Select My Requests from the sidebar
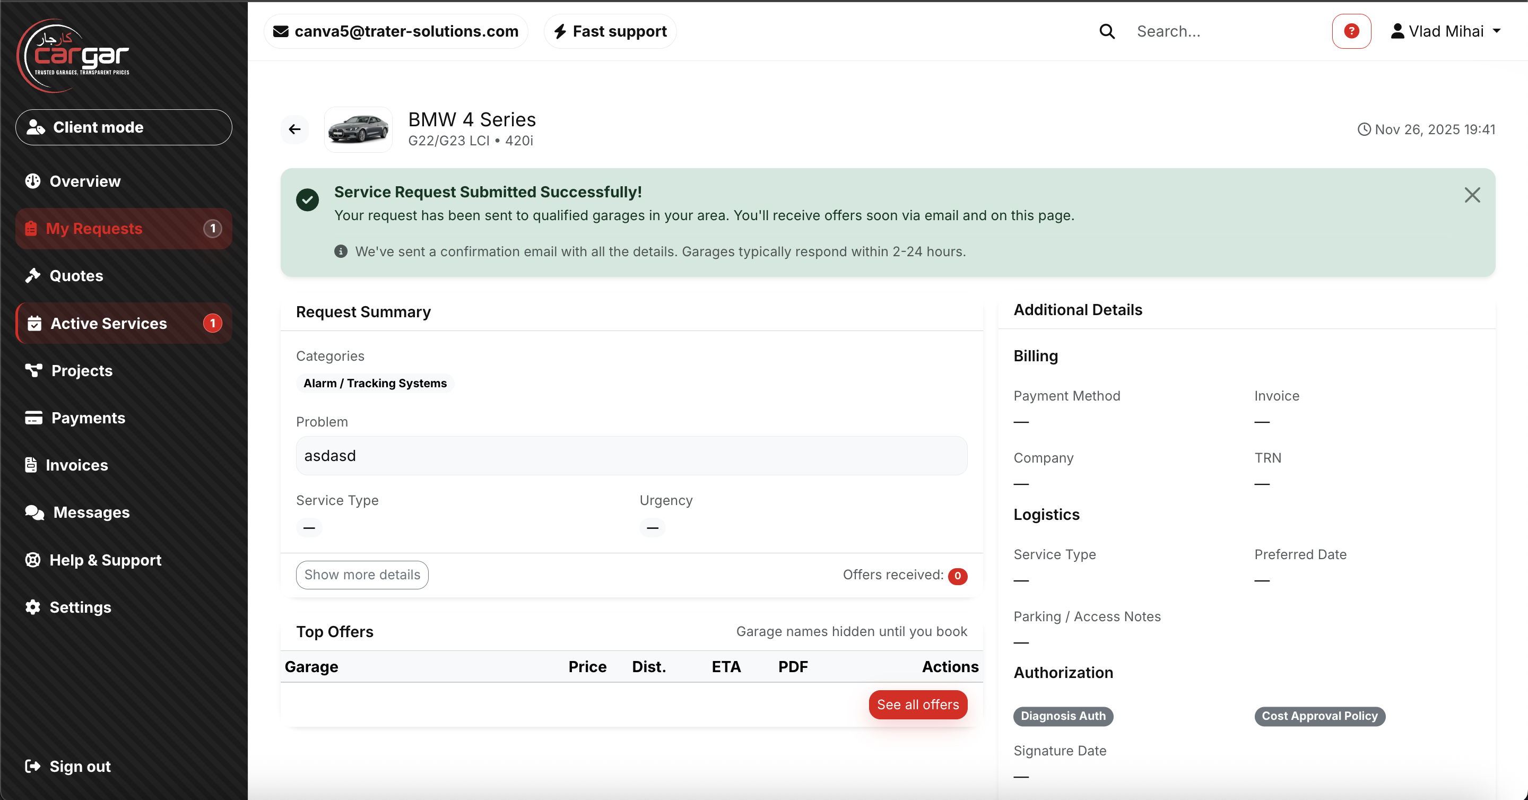Image resolution: width=1528 pixels, height=800 pixels. pyautogui.click(x=95, y=228)
